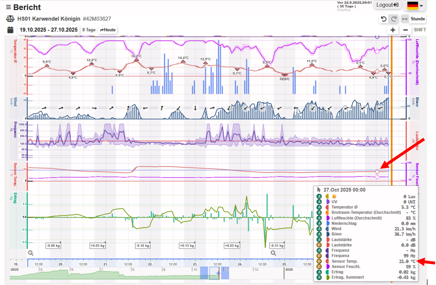The width and height of the screenshot is (436, 285).
Task: Click the purple Sensor Feucht. swatch in the tooltip
Action: point(328,267)
